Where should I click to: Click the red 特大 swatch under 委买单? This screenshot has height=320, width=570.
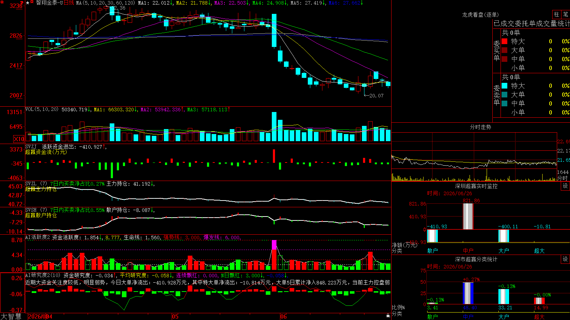tap(504, 41)
